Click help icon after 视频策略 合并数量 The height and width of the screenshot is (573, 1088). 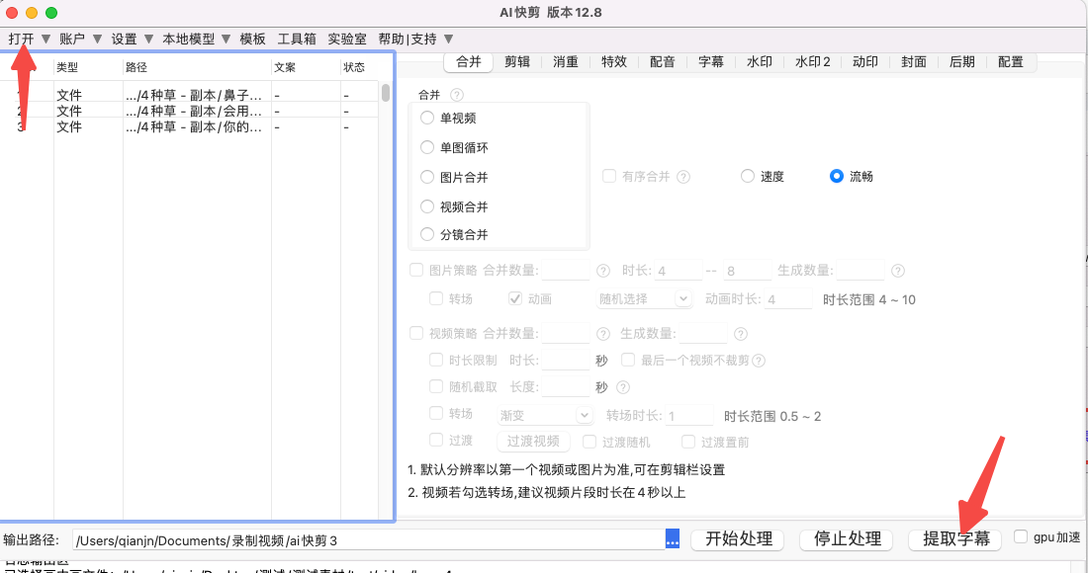point(603,334)
